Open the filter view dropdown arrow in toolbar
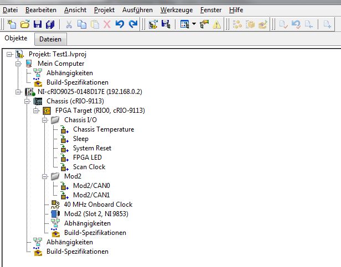Screen dimensions: 341x267 194,24
